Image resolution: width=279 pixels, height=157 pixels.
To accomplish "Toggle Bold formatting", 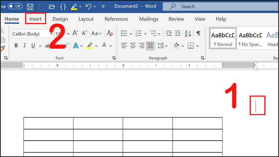I will click(16, 46).
